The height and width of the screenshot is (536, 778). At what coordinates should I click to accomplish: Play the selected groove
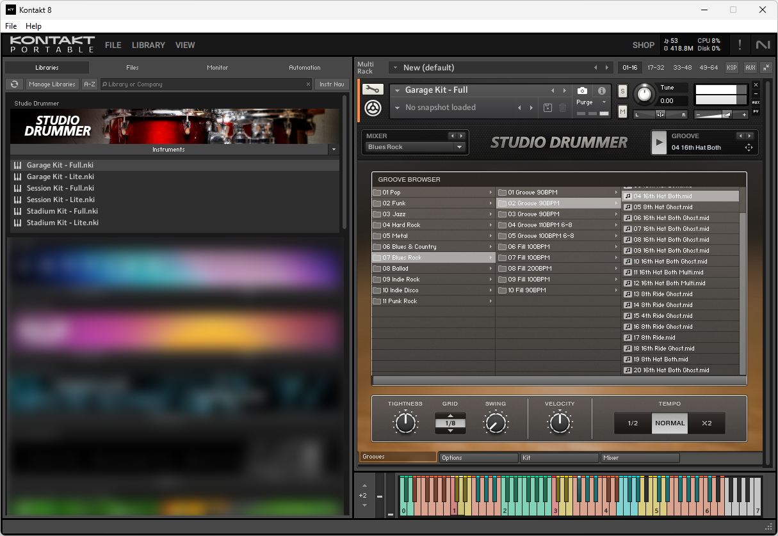pos(658,142)
